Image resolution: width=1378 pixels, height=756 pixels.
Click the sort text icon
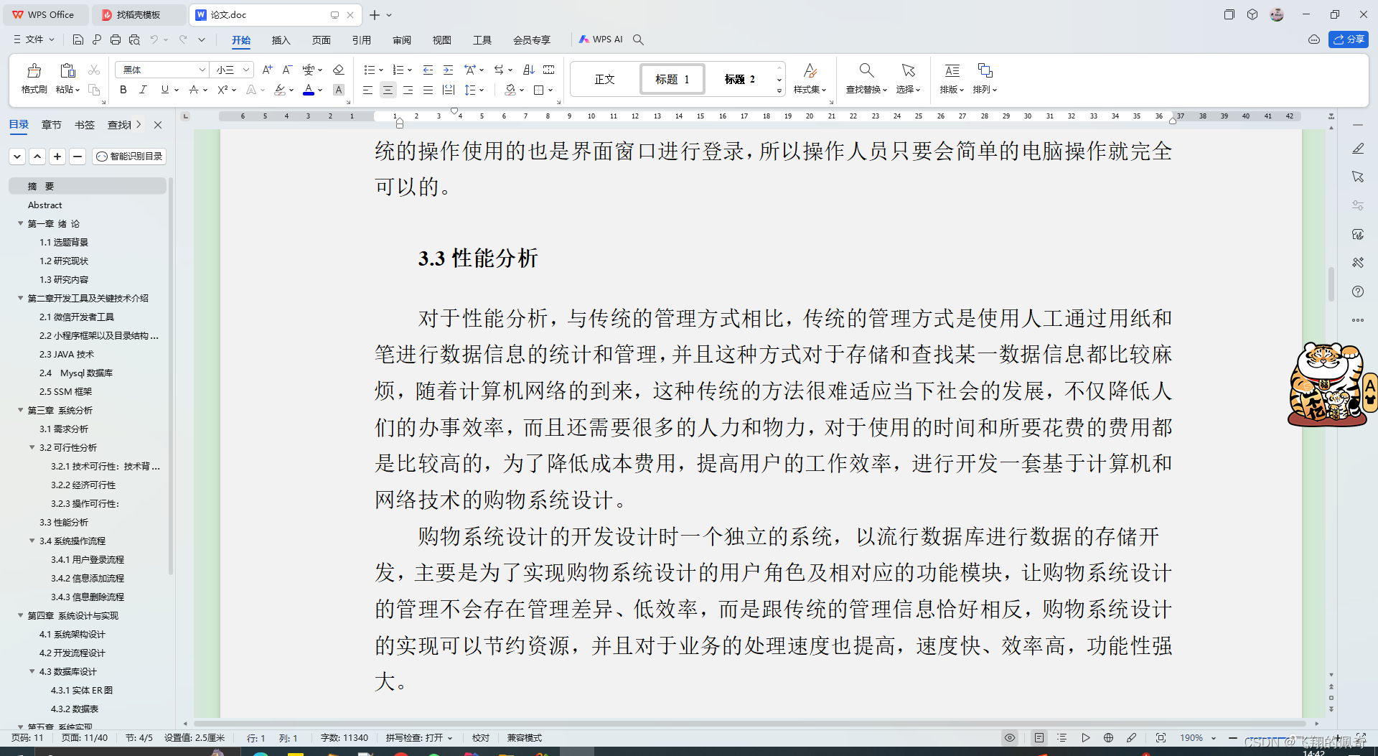pos(529,70)
